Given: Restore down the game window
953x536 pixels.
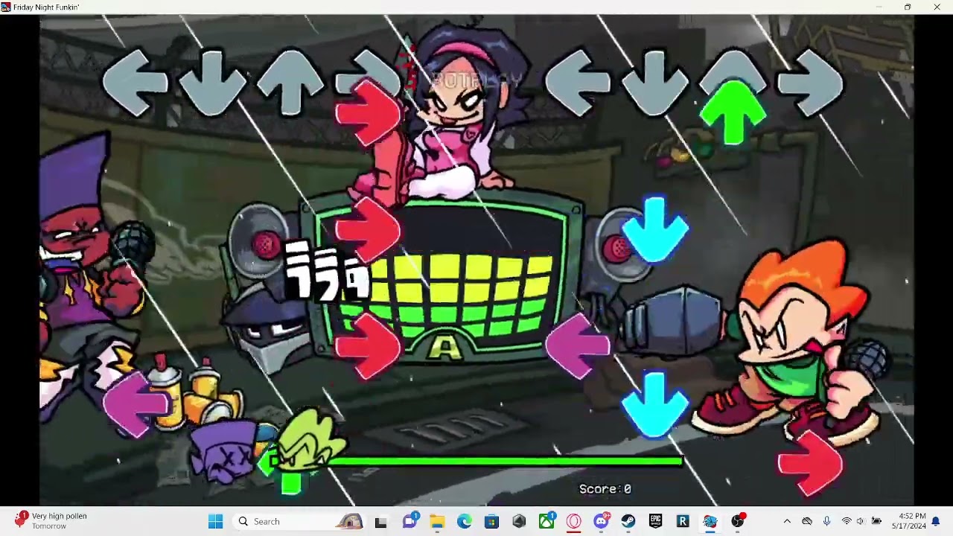Looking at the screenshot, I should 908,7.
